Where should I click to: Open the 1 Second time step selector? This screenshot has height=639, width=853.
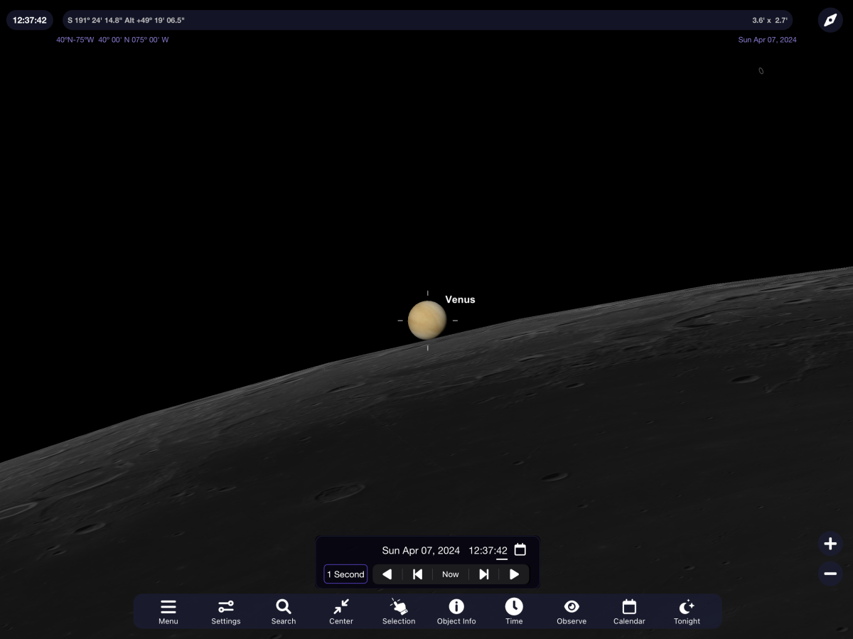[x=345, y=574]
